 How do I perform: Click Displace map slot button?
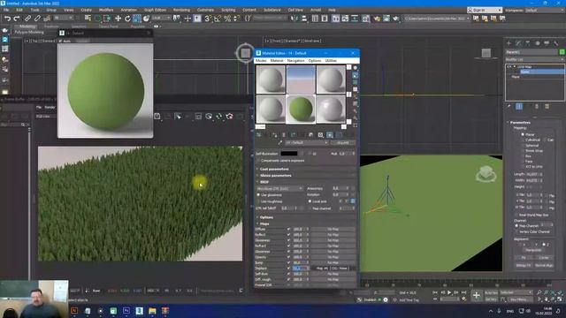click(333, 269)
